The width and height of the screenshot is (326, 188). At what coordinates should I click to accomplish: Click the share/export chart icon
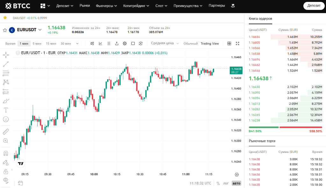coord(117,43)
